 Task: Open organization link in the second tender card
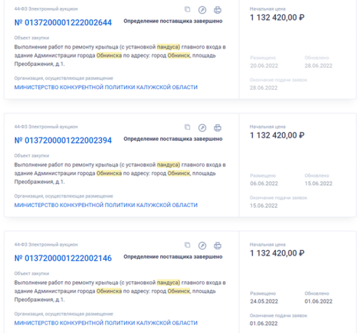[x=106, y=205]
